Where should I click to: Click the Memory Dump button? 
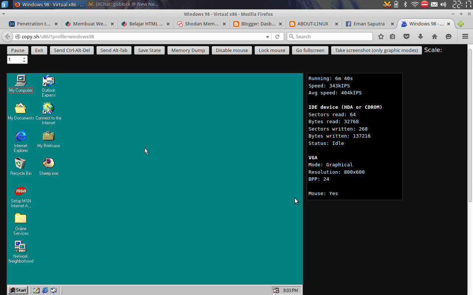tap(188, 50)
